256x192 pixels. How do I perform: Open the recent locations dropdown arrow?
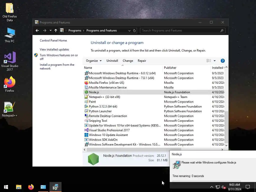[50, 30]
